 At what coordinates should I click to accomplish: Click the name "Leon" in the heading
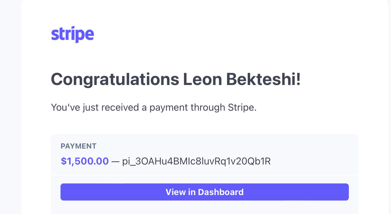pyautogui.click(x=202, y=79)
